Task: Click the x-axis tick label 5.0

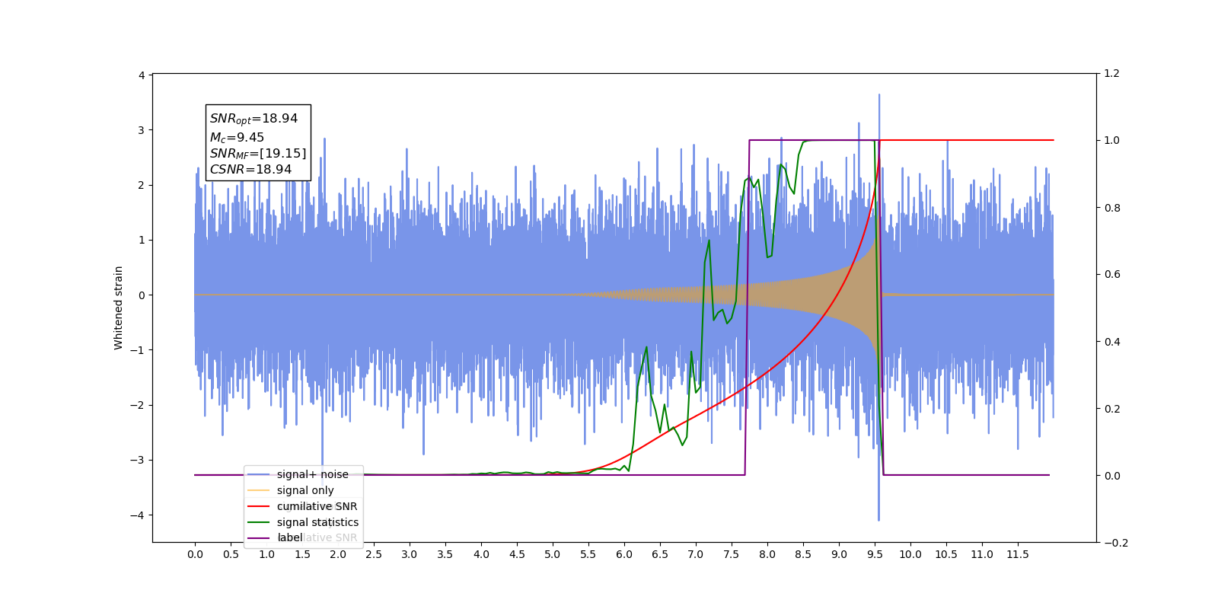Action: pyautogui.click(x=553, y=554)
